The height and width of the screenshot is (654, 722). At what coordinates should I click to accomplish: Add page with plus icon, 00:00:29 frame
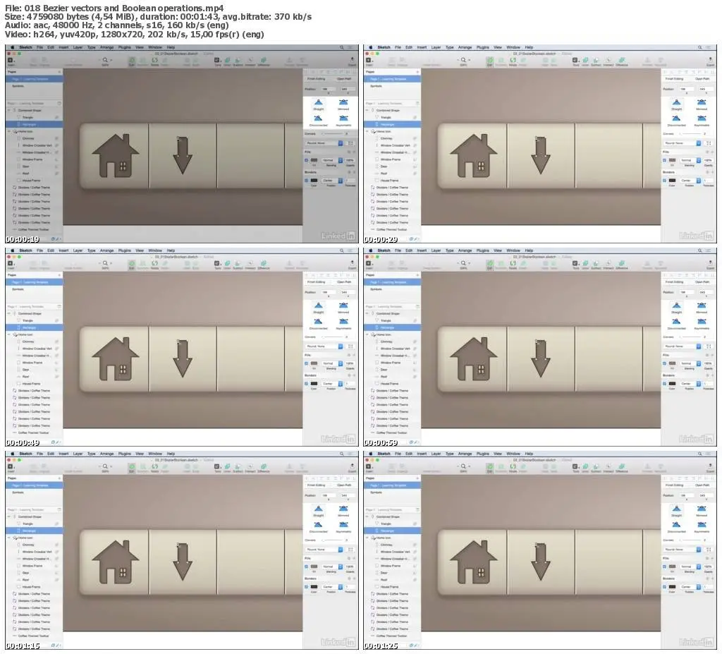417,72
